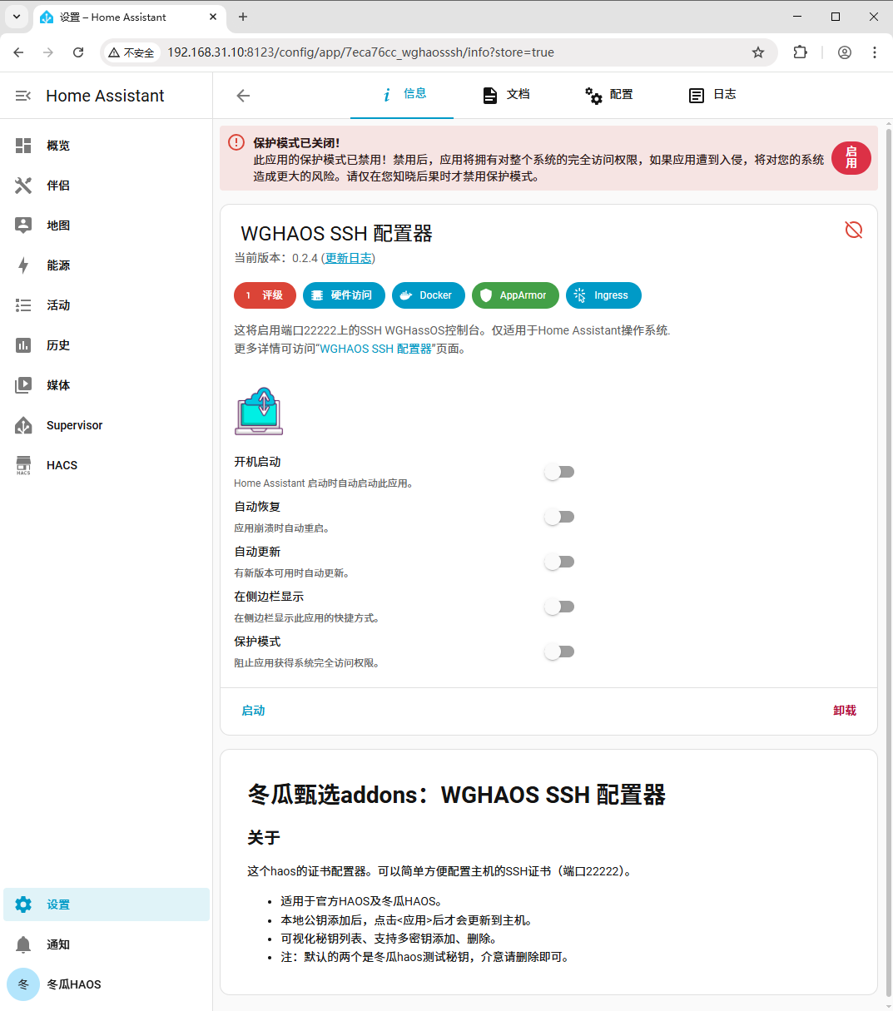The width and height of the screenshot is (893, 1011).
Task: Open the 能源 energy page
Action: (x=107, y=265)
